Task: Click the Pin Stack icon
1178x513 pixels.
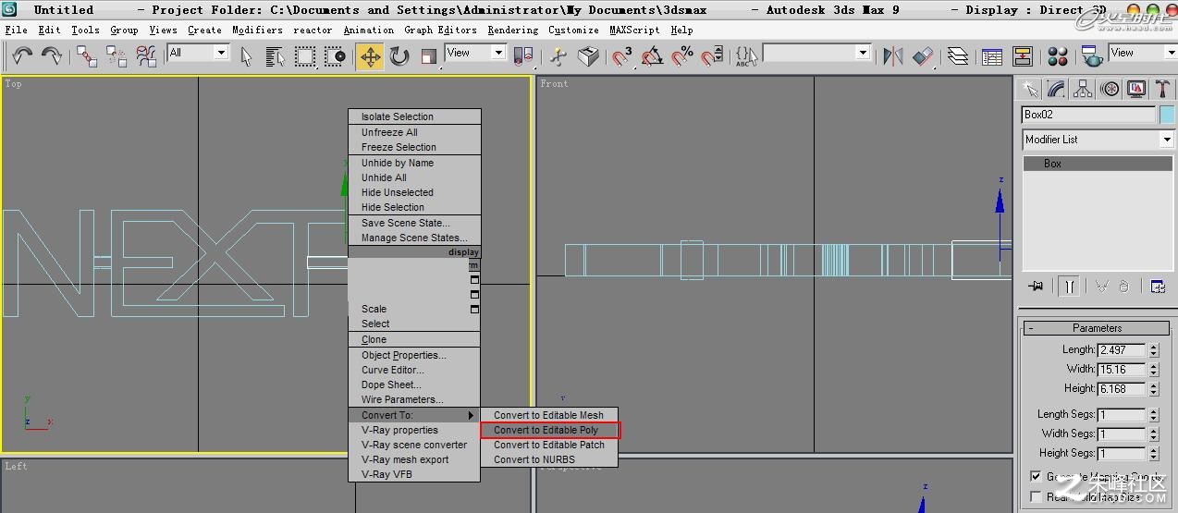Action: point(1036,287)
